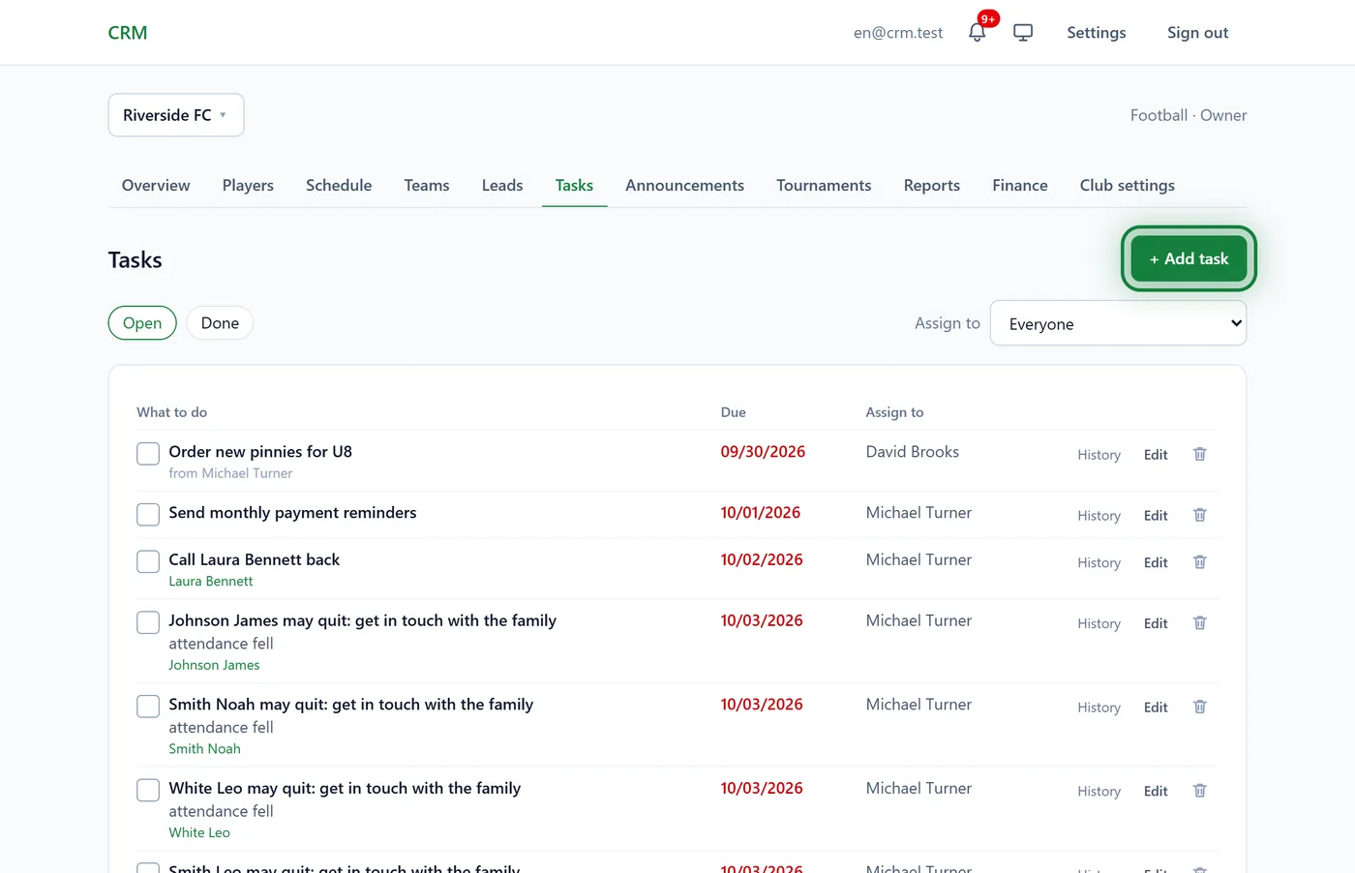Expand the Assign to Everyone dropdown
The width and height of the screenshot is (1355, 873).
pos(1118,323)
